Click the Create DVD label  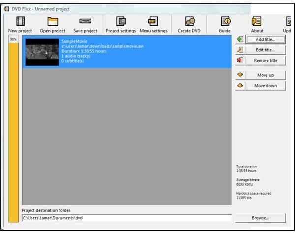click(189, 31)
